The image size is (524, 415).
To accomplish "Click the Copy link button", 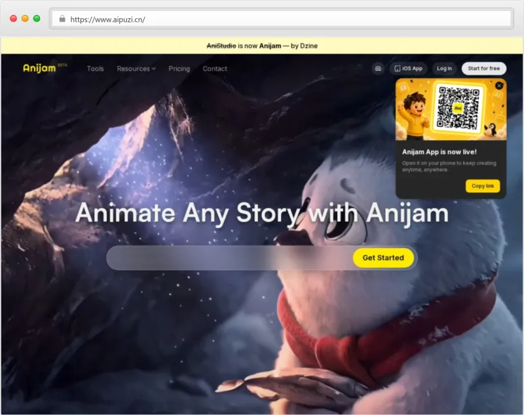I will tap(483, 186).
